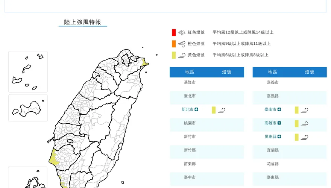Click yellow signal wind icon in legend
Viewport: 331px width, 188px height.
click(x=182, y=56)
